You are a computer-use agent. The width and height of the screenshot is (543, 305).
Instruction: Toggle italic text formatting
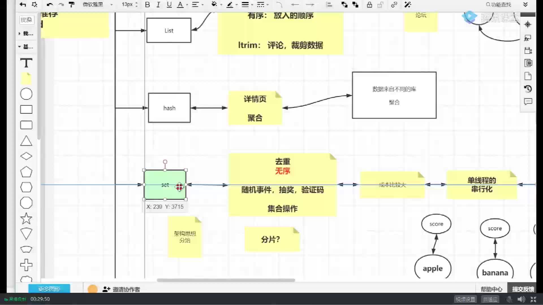point(158,5)
